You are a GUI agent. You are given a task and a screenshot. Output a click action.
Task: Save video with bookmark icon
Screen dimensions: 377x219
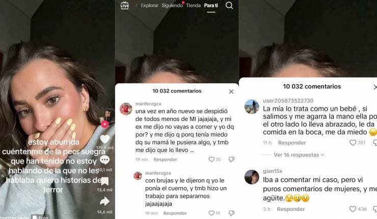105,181
